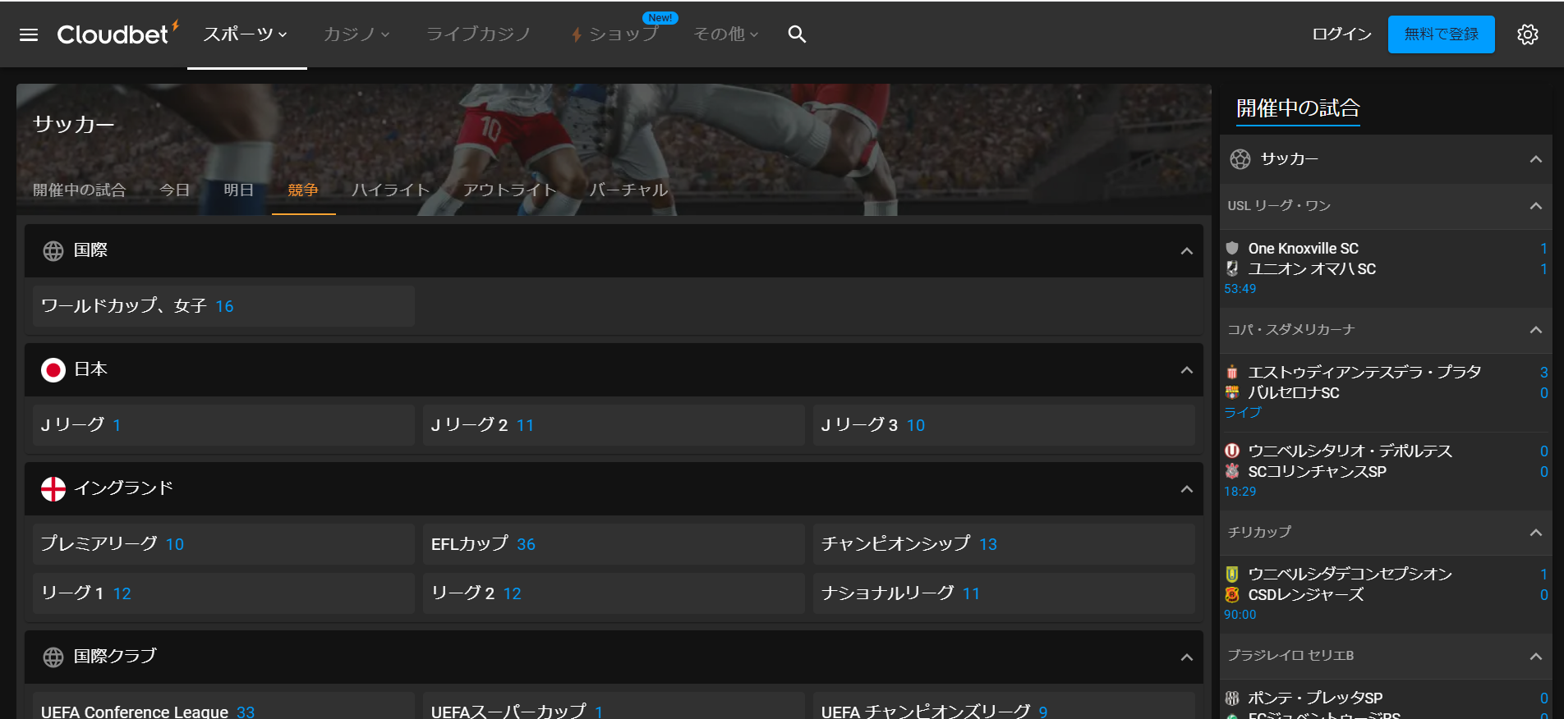Click the 無料で登録 button
Screen dimensions: 1564x719
coord(1442,34)
